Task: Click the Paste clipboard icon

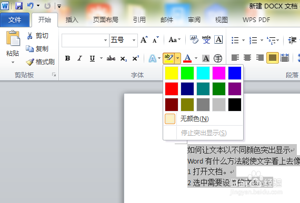Action: point(13,38)
